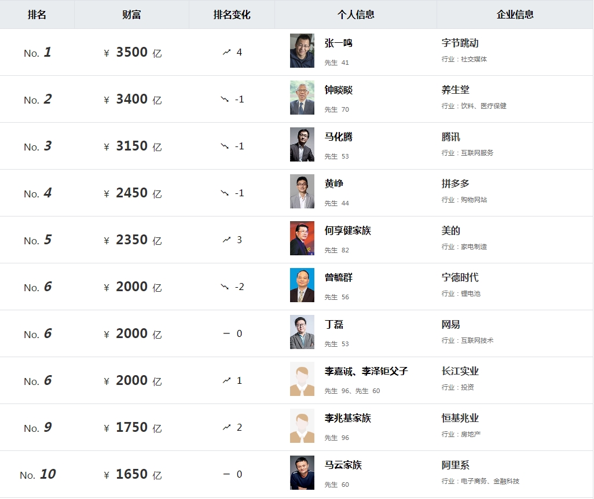Click the downward trend arrow for 钟睒睒
Viewport: 594px width, 499px height.
coord(225,99)
